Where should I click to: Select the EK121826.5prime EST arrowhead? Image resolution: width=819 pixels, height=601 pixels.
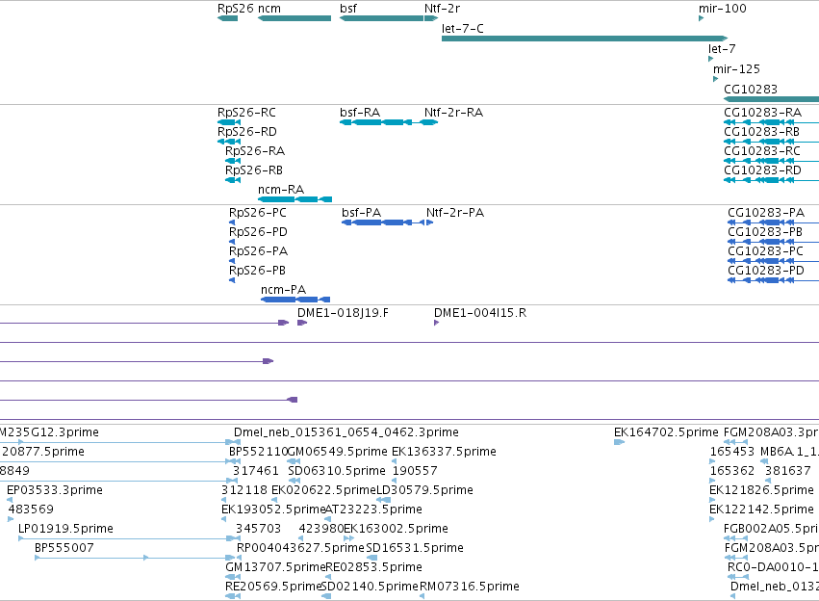coord(711,500)
